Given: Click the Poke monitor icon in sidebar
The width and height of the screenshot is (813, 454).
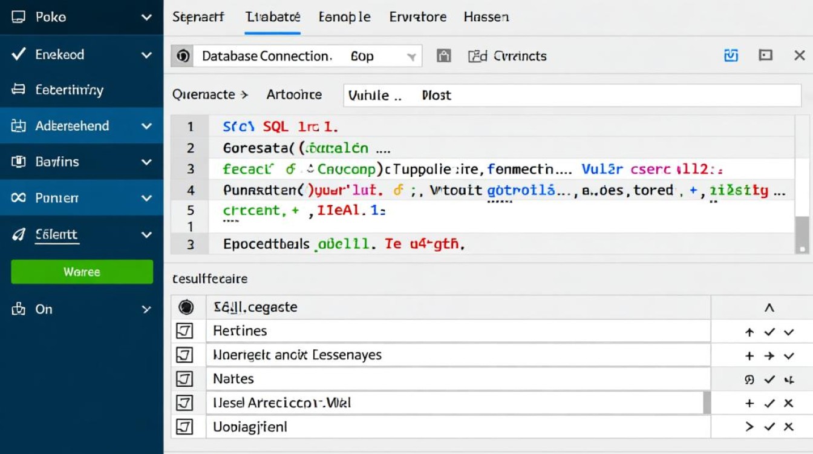Looking at the screenshot, I should pos(19,18).
